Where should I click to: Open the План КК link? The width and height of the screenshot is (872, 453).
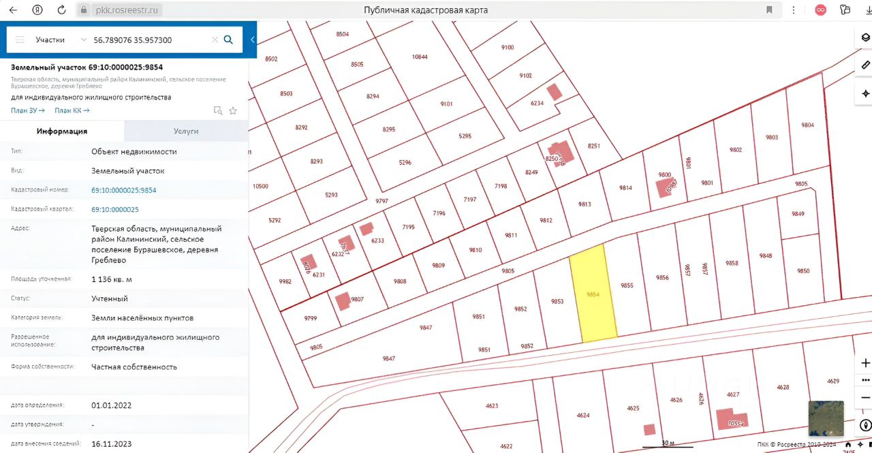[x=72, y=110]
